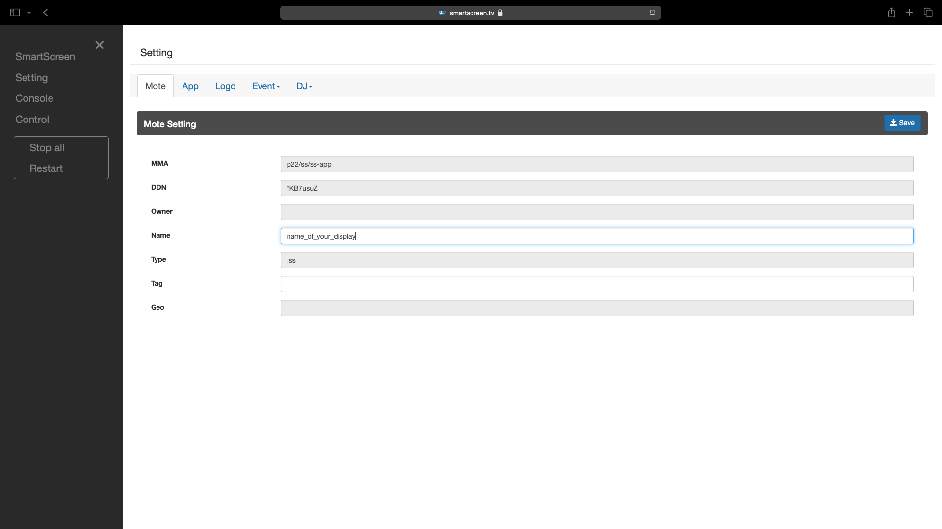Open Control from sidebar menu
The height and width of the screenshot is (529, 942).
[x=32, y=120]
